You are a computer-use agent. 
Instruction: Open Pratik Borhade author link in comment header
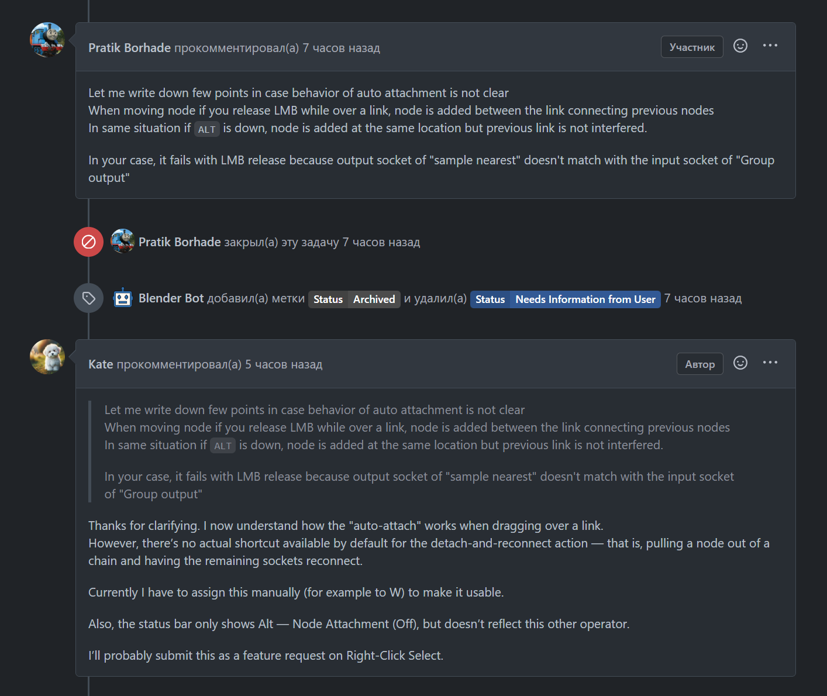[x=129, y=48]
